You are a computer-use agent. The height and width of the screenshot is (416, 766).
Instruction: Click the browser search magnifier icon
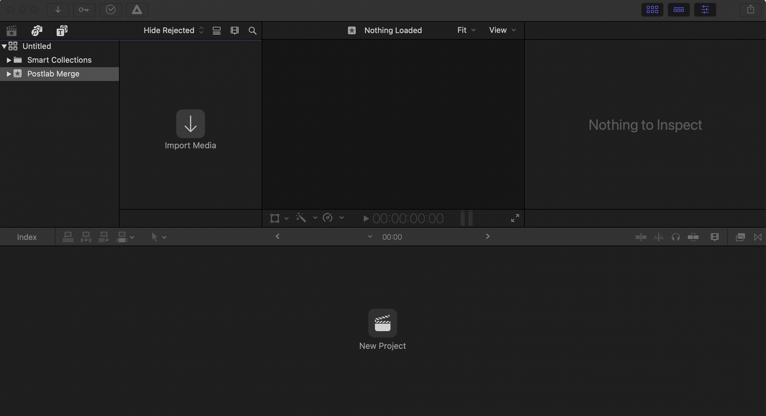pyautogui.click(x=252, y=31)
